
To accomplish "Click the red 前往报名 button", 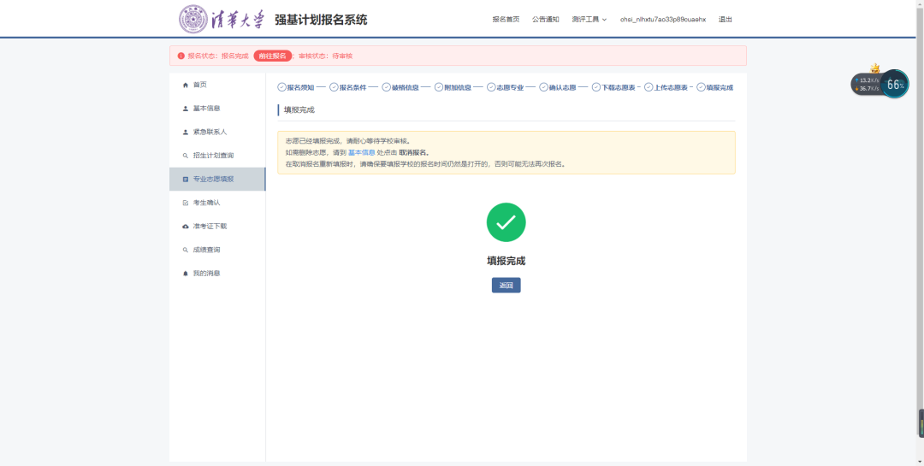I will click(273, 56).
